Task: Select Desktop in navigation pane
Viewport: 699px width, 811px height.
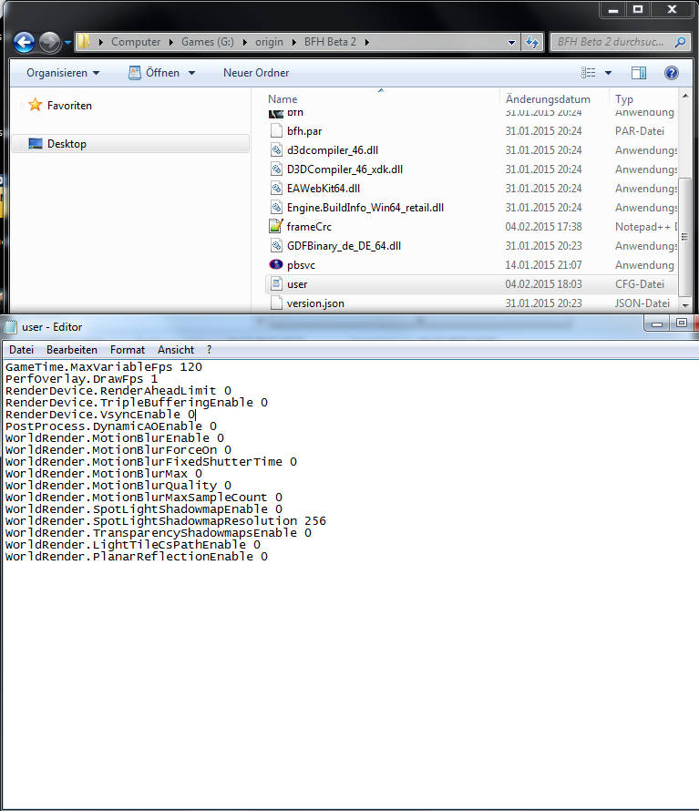Action: click(x=67, y=144)
